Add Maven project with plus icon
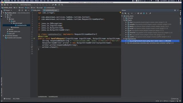This screenshot has width=183, height=103. click(132, 13)
